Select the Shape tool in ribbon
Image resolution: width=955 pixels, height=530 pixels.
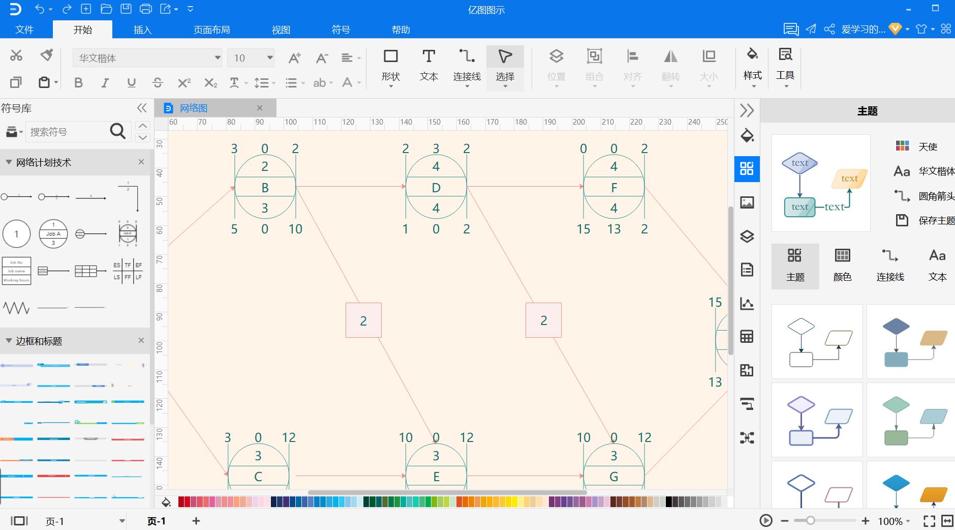click(390, 65)
